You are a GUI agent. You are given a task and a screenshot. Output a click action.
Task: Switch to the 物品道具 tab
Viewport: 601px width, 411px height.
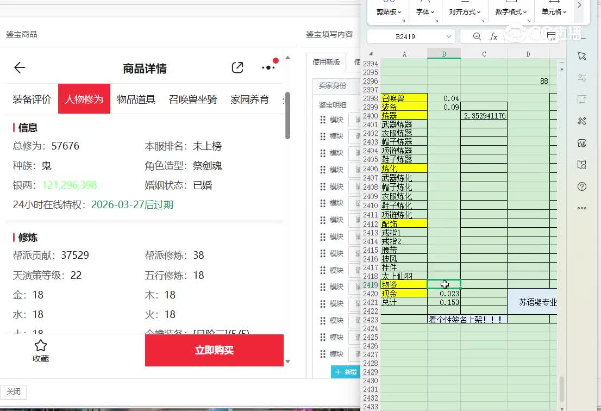pos(136,99)
